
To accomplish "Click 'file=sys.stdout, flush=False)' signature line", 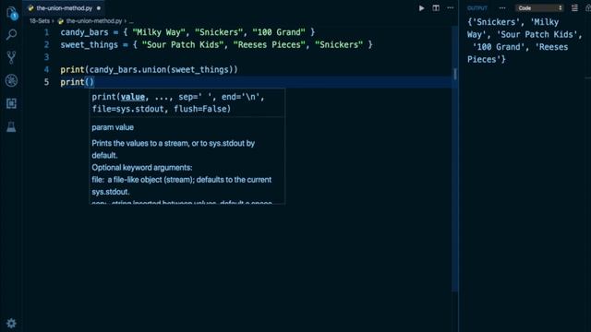I will [162, 109].
